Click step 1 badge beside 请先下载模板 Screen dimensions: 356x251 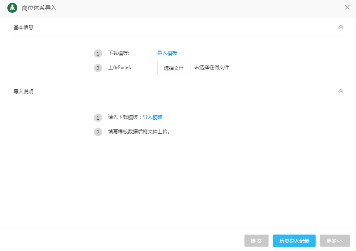[98, 118]
